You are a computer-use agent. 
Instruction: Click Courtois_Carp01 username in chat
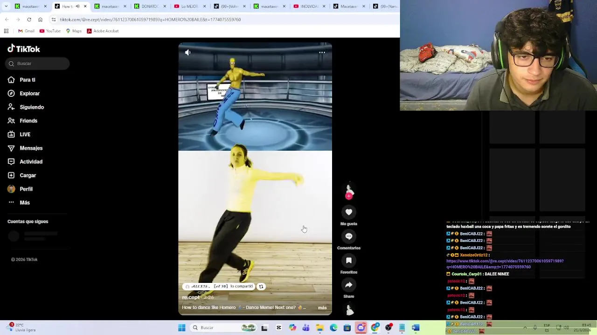[466, 275]
